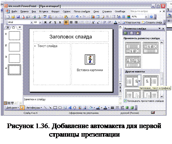The image size is (172, 144).
Task: Click in the help question input box
Action: coord(144,11)
